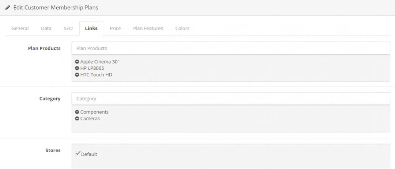Remove Apple Cinema 30" via minus icon
The width and height of the screenshot is (395, 169).
(77, 62)
